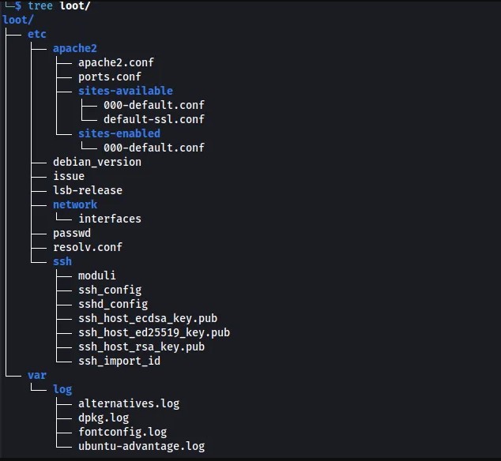
Task: Select interfaces under network
Action: pos(110,219)
